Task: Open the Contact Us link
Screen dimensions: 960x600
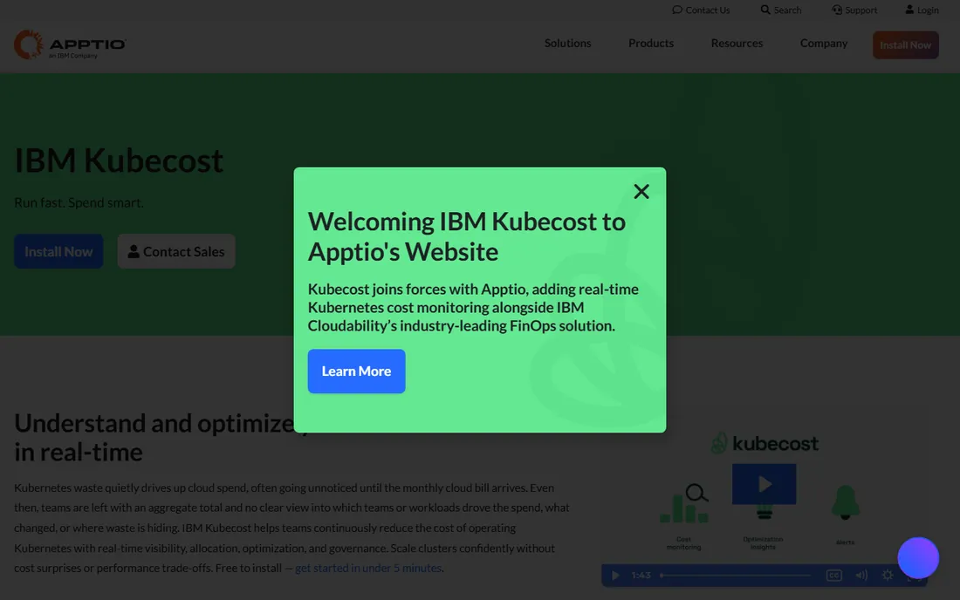Action: [x=701, y=10]
